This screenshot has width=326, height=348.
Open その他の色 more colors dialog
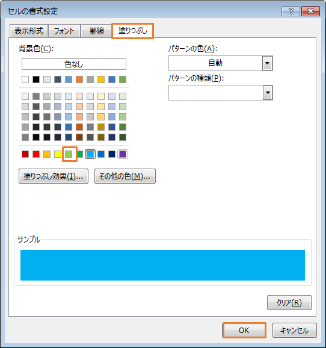click(125, 176)
